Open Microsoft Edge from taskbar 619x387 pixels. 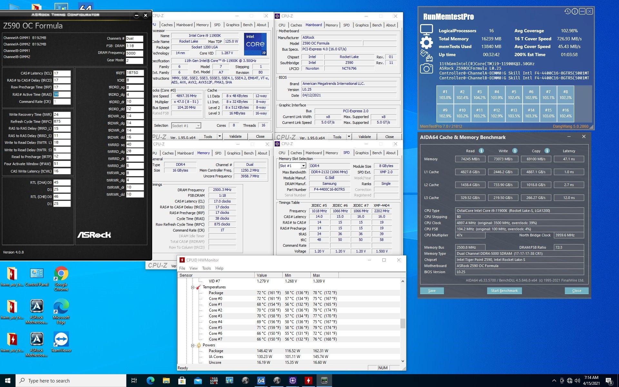pyautogui.click(x=150, y=381)
